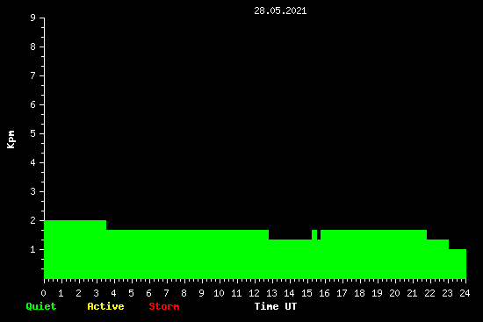Screen dimensions: 483x322
Task: Click the date label 28.05.2021
Action: [280, 11]
